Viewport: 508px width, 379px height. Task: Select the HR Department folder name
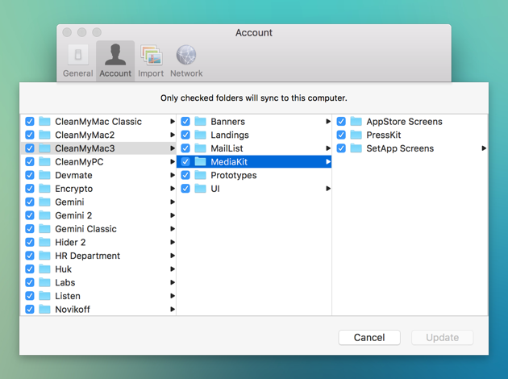(x=87, y=256)
